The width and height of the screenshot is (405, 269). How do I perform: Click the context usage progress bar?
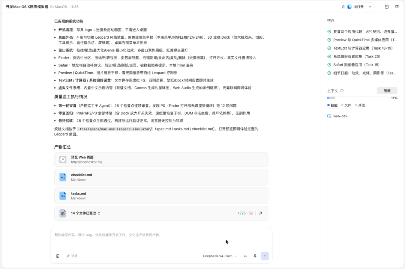click(x=357, y=98)
